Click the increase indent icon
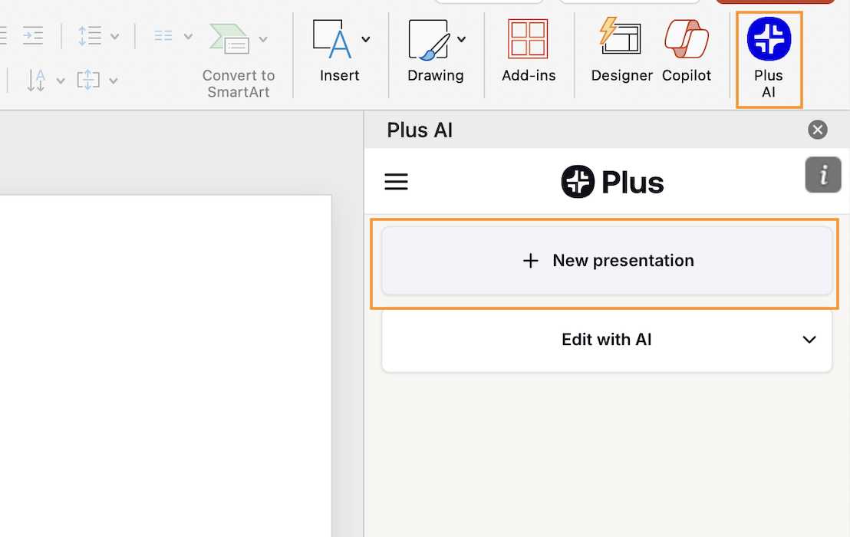The height and width of the screenshot is (537, 850). coord(32,36)
